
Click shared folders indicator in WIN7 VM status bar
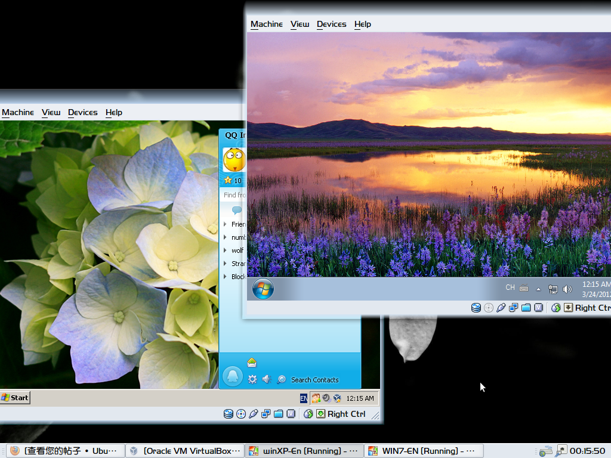[526, 308]
